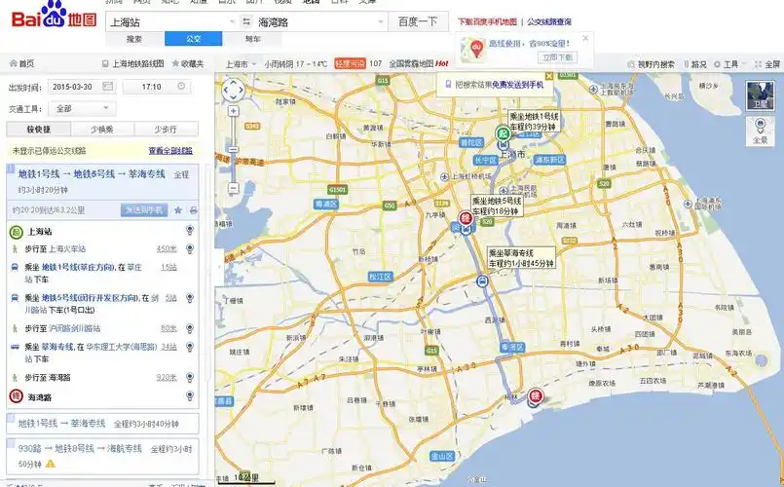
Task: Open the 工具 tools dropdown
Action: (x=729, y=64)
